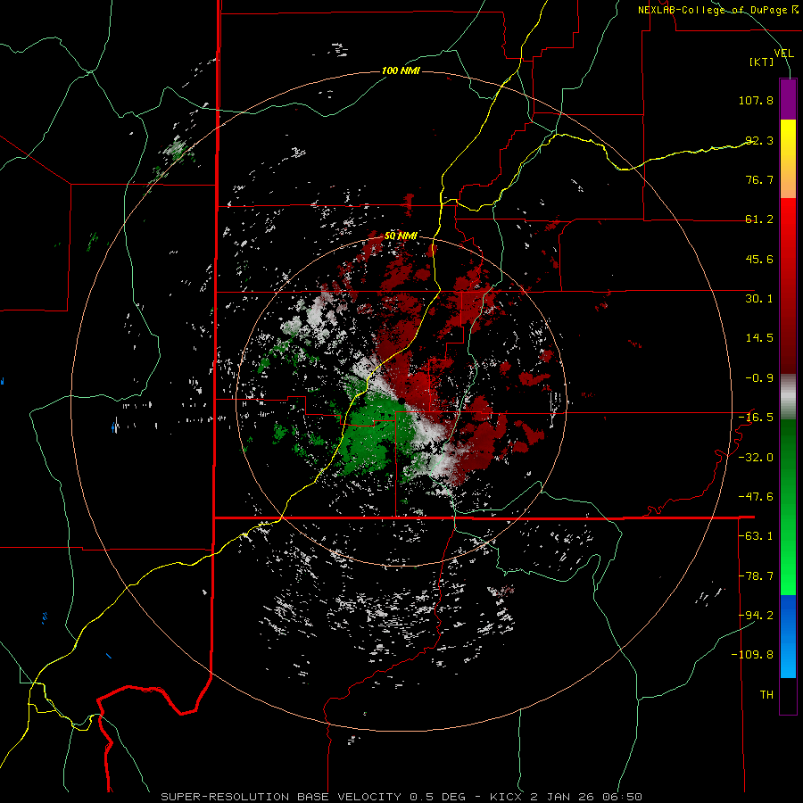Click the 76.7 legend value

[x=759, y=179]
